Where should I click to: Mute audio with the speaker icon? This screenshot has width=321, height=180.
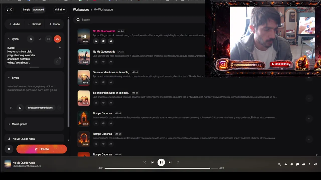pyautogui.click(x=315, y=164)
